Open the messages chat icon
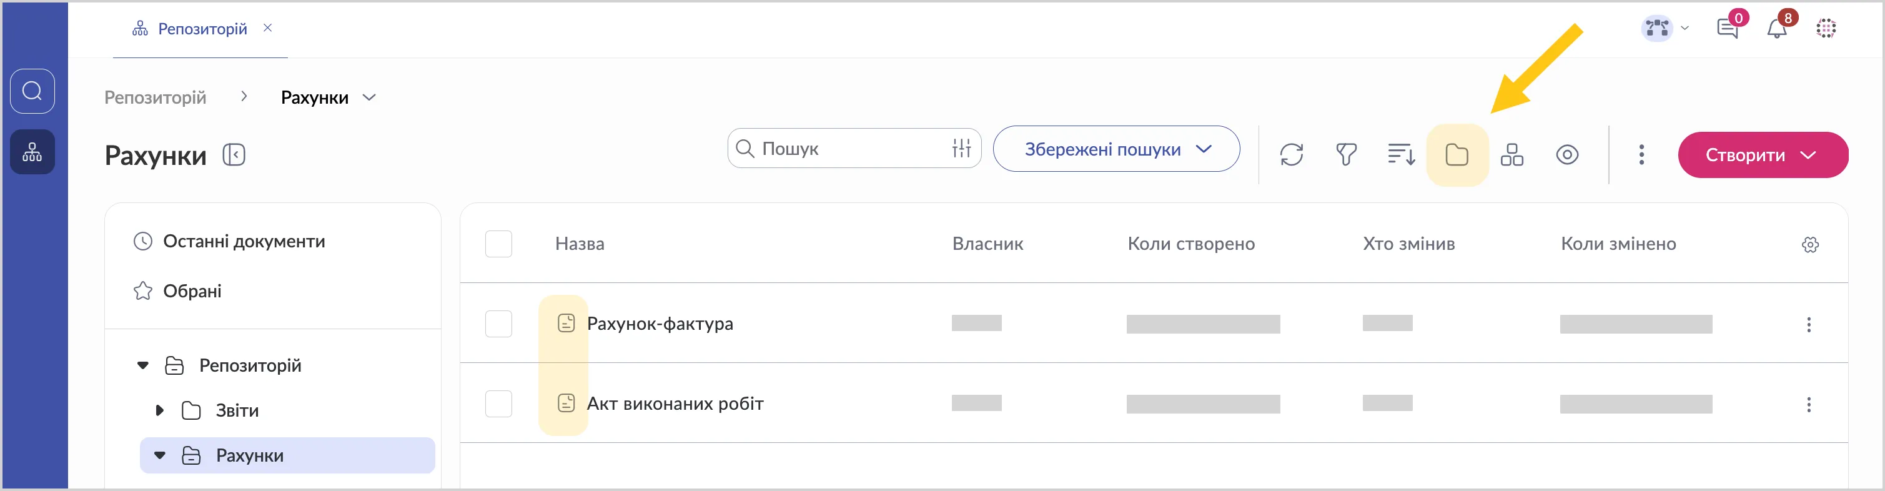This screenshot has height=491, width=1885. coord(1728,29)
